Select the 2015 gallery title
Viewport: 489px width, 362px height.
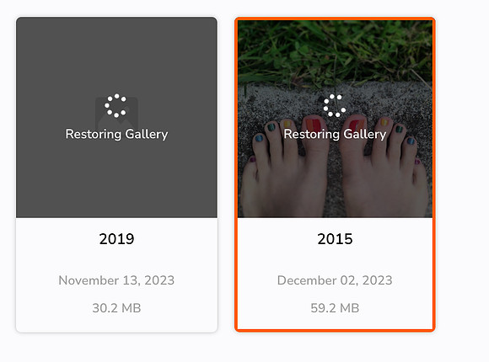click(335, 239)
